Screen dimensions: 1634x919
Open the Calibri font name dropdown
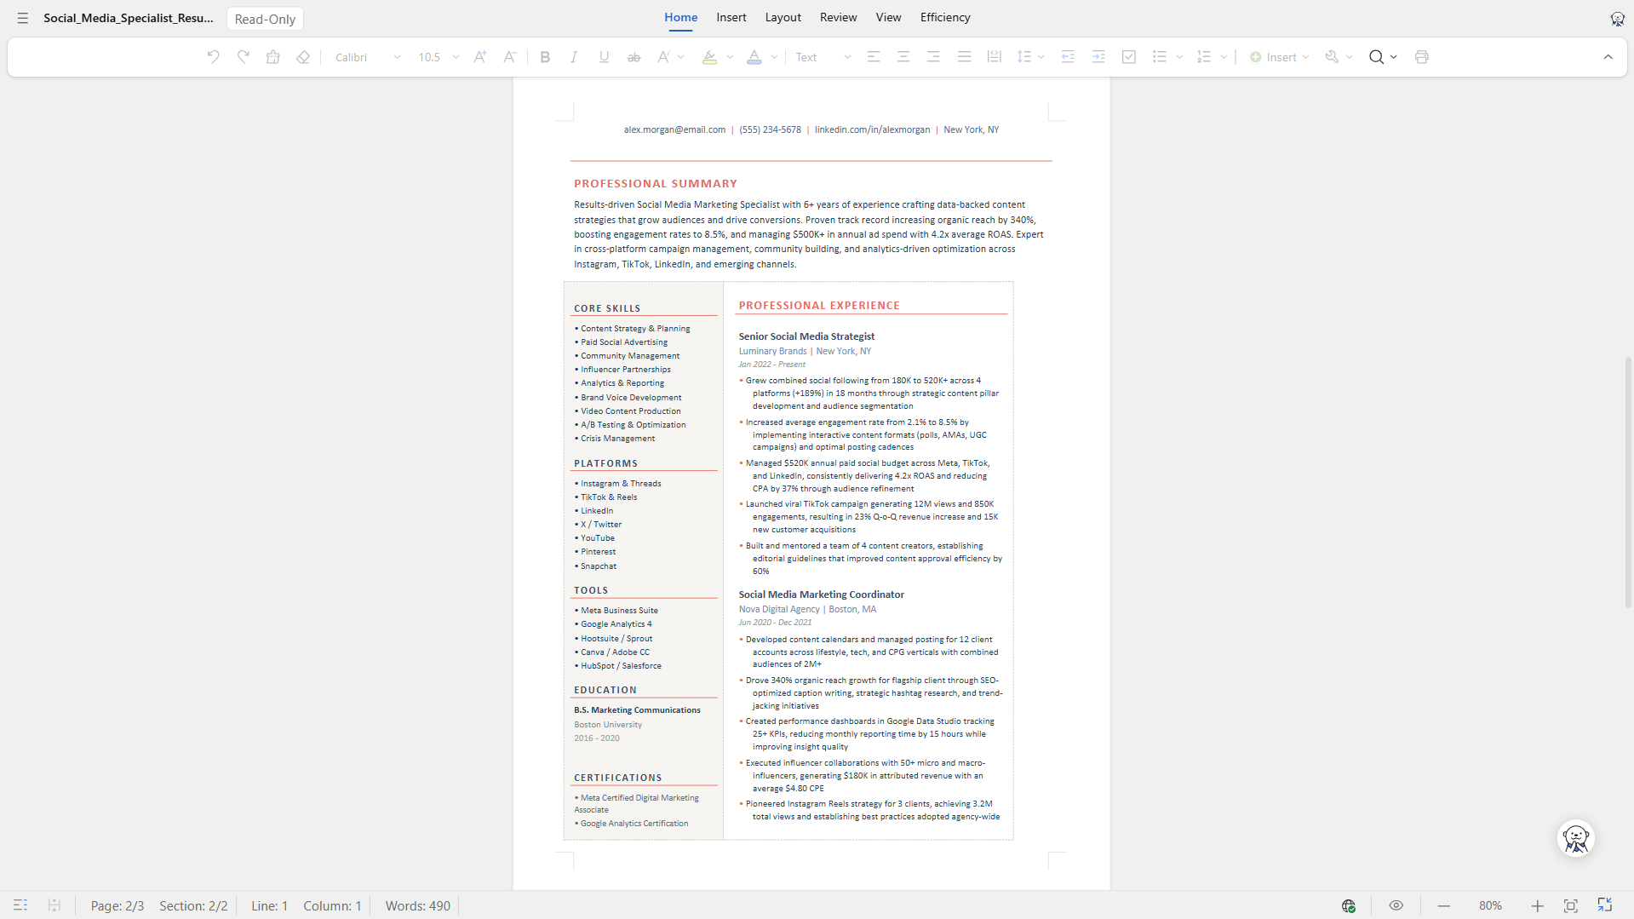(x=367, y=57)
